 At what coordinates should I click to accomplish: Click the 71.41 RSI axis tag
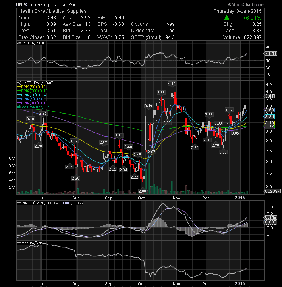(270, 54)
